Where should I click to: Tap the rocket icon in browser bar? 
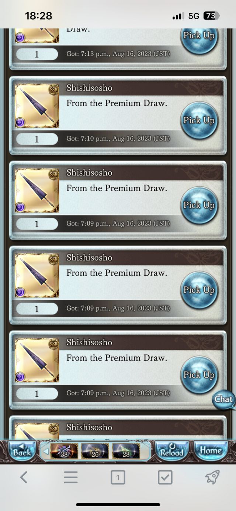(x=212, y=477)
